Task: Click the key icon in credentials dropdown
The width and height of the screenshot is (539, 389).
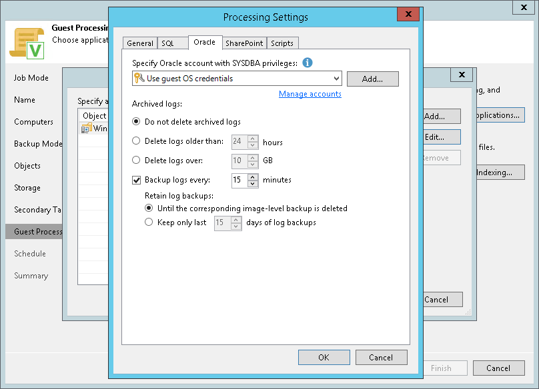Action: [x=139, y=78]
